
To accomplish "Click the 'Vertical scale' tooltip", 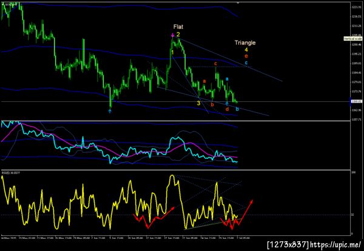I will [352, 39].
